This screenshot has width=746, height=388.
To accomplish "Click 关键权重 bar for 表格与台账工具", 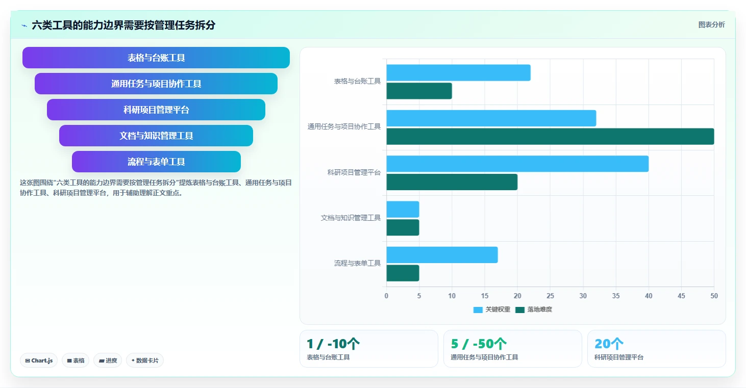I will click(x=458, y=72).
